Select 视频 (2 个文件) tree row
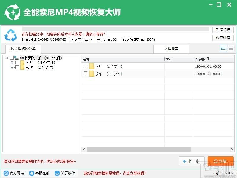The width and height of the screenshot is (237, 178). point(39,67)
